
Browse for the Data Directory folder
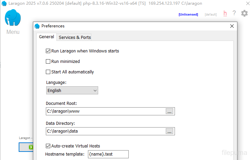(x=169, y=131)
